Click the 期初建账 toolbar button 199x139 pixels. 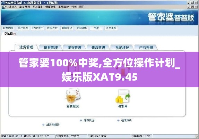tap(81, 28)
